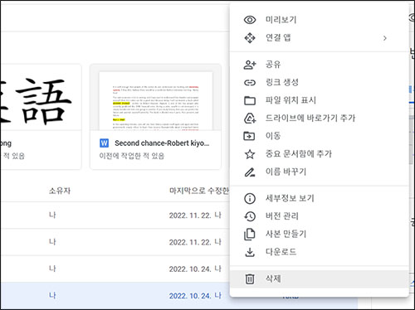
Task: Open 세부정보 보기 details entry
Action: coord(320,198)
